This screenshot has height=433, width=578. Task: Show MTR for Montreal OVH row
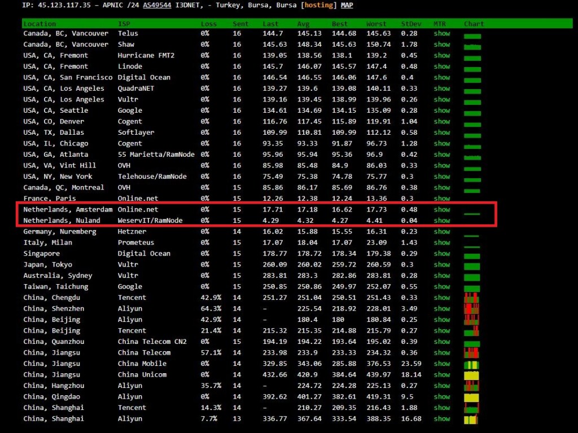click(x=441, y=188)
